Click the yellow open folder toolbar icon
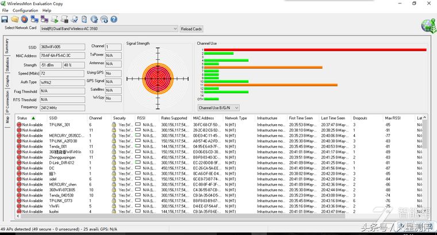Viewport: 437px width, 235px height. point(15,19)
